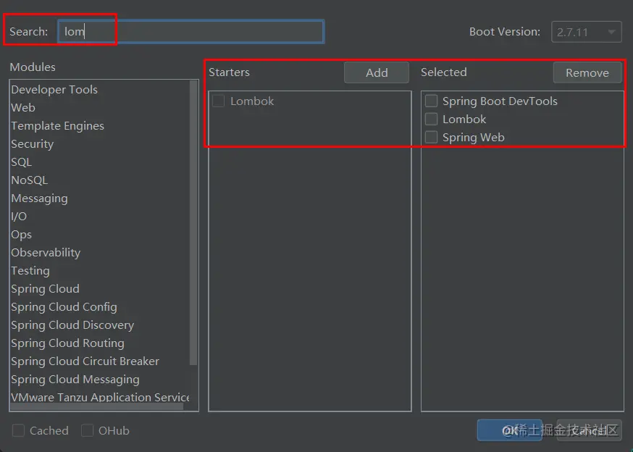Viewport: 633px width, 452px height.
Task: Select Spring Cloud Discovery module
Action: tap(72, 325)
